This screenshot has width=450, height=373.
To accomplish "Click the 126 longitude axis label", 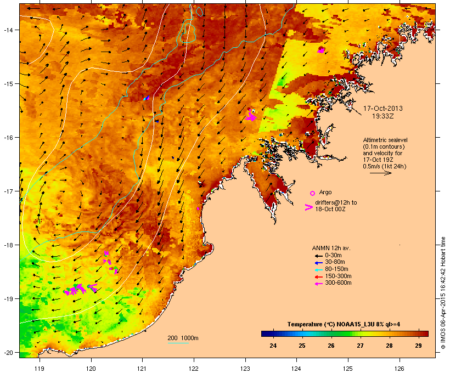I will point(399,369).
